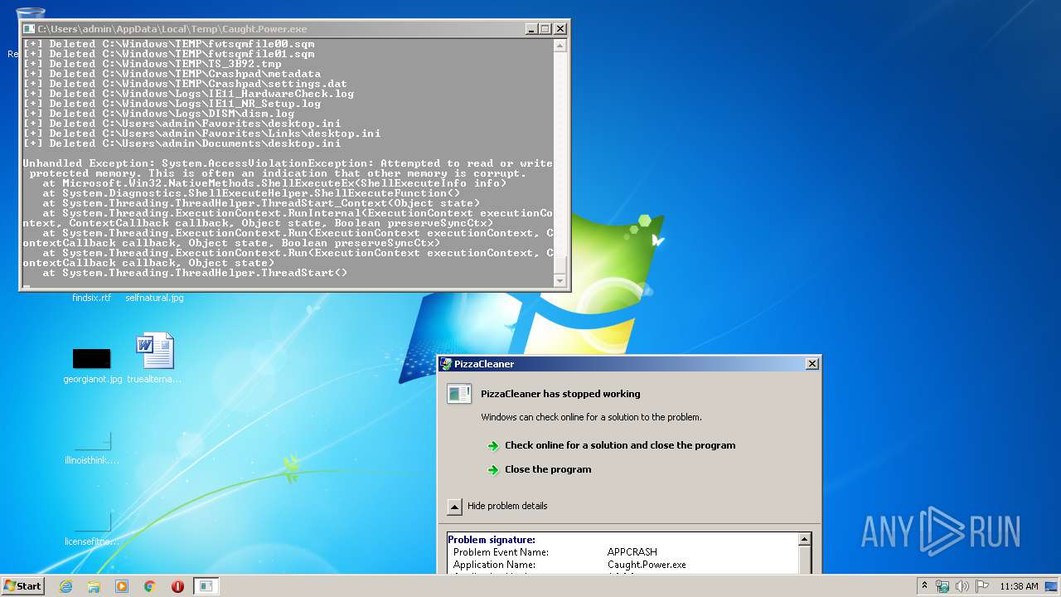Click the taskbar clock showing 11:38 AM

click(x=1019, y=586)
